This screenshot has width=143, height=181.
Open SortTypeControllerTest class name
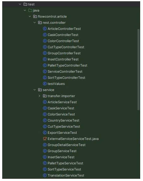click(66, 78)
